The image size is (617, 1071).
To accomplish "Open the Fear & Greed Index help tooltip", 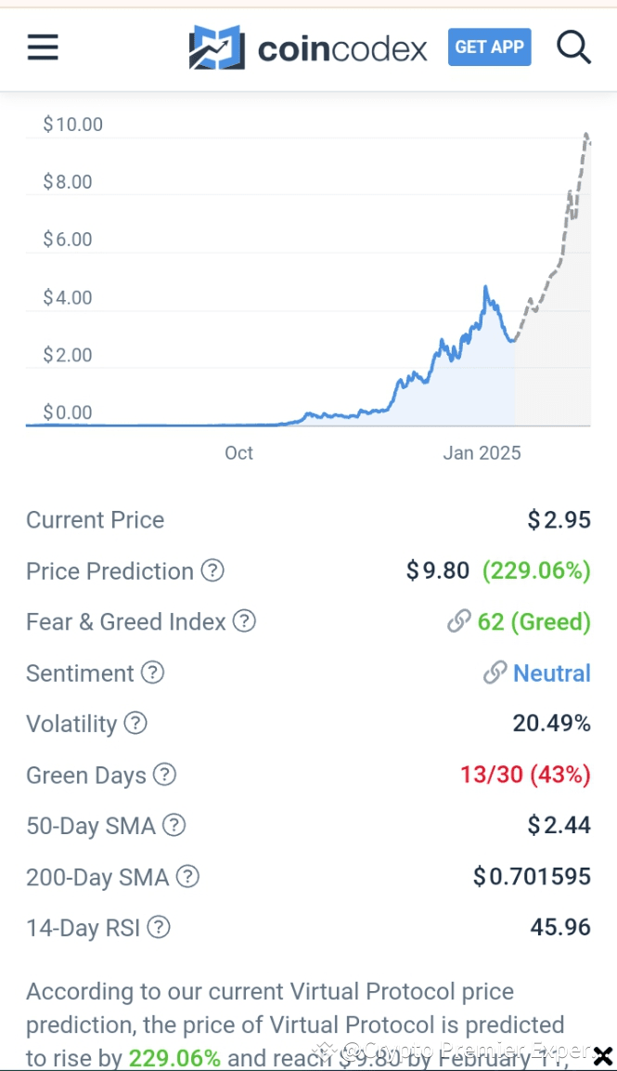I will click(x=243, y=621).
